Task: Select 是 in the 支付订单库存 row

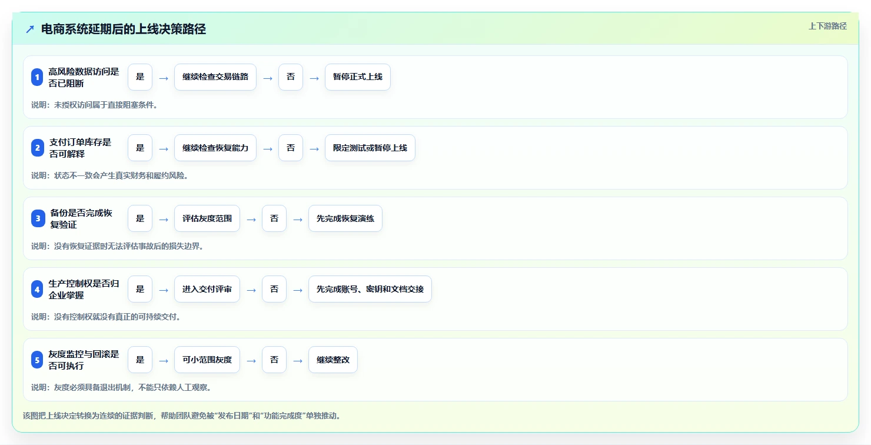Action: point(140,148)
